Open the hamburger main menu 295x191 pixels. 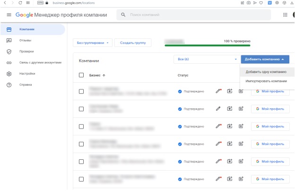(9, 15)
